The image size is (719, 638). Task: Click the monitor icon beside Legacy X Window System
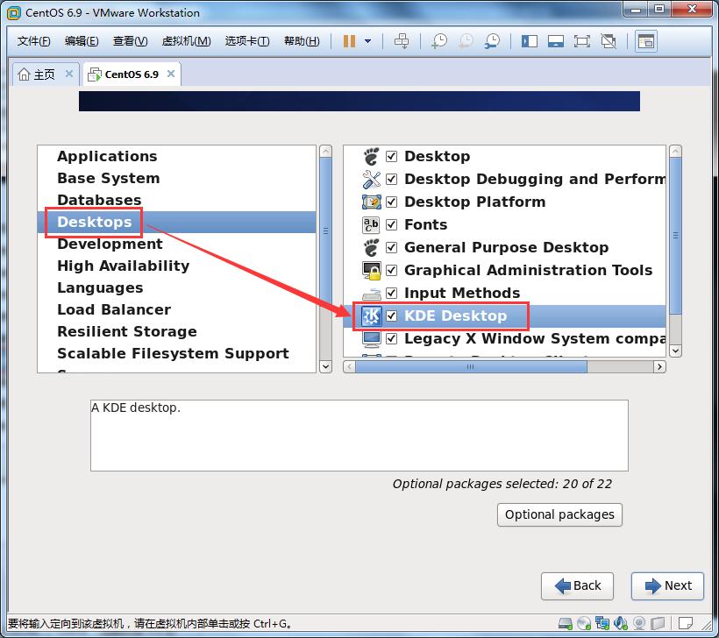point(372,338)
